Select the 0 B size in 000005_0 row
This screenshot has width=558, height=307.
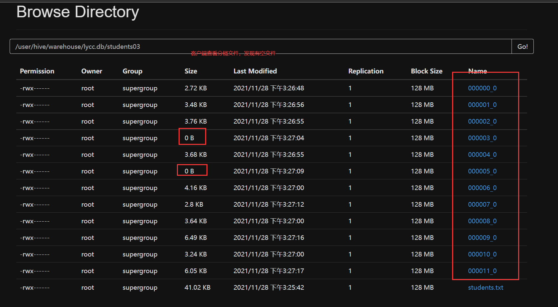(x=189, y=171)
